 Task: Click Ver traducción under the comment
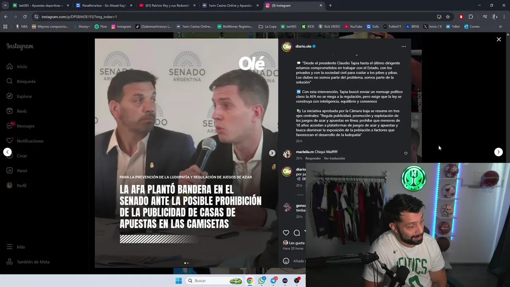click(x=334, y=159)
